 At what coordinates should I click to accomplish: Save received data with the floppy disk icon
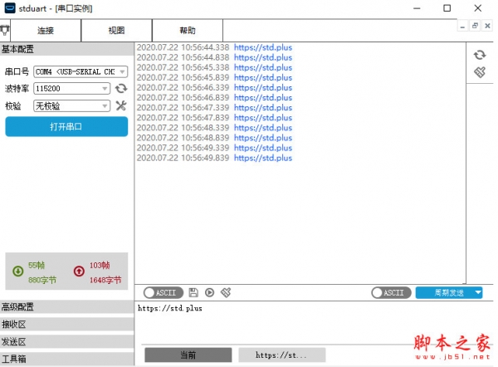point(193,292)
